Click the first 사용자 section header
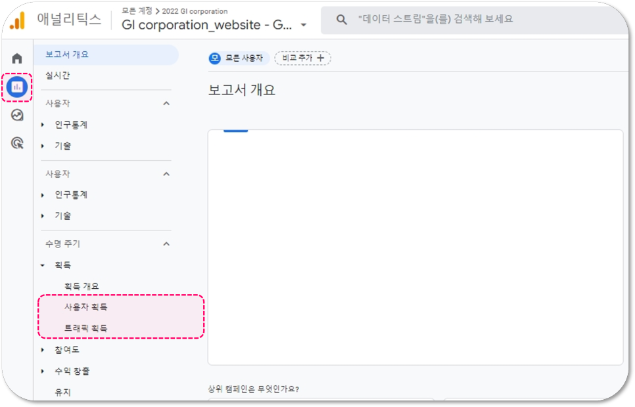The image size is (635, 407). click(x=57, y=104)
